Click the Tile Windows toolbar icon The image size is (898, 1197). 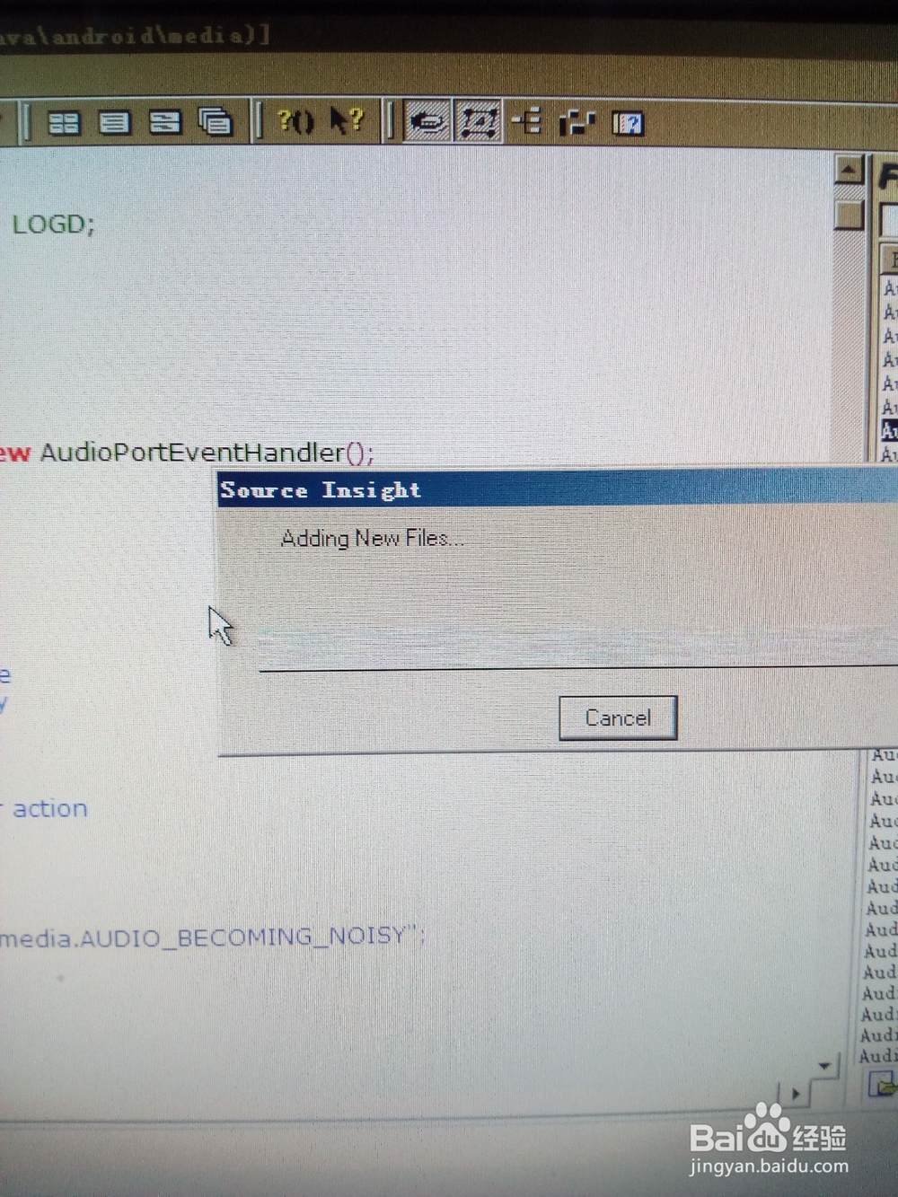(x=63, y=123)
